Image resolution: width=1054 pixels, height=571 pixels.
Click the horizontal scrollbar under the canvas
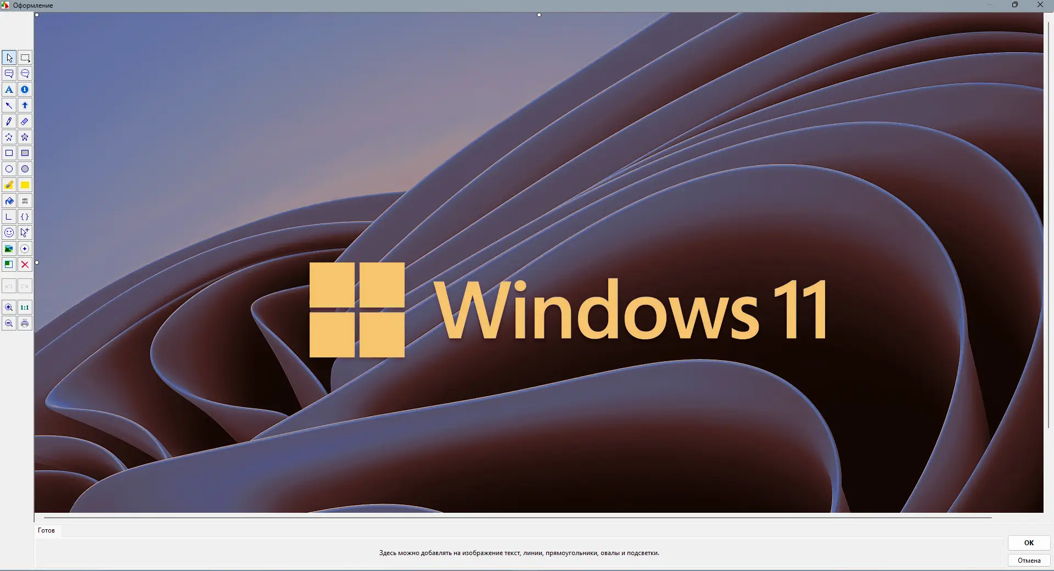click(x=518, y=517)
